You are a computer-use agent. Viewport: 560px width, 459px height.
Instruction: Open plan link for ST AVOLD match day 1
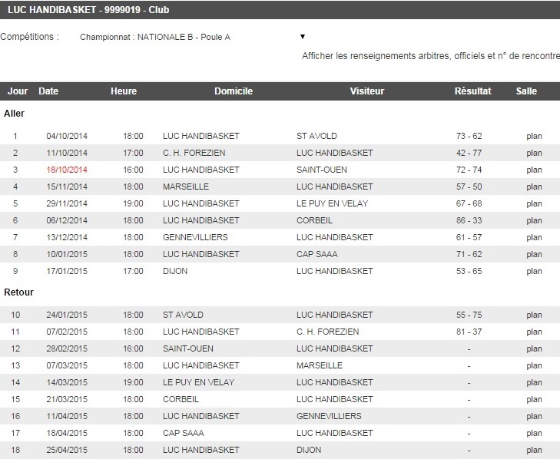pos(534,136)
